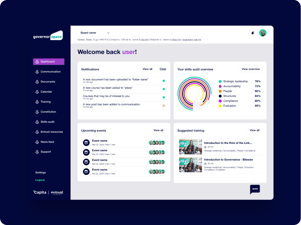Open the chat bubble icon
This screenshot has height=225, width=301.
point(255,189)
